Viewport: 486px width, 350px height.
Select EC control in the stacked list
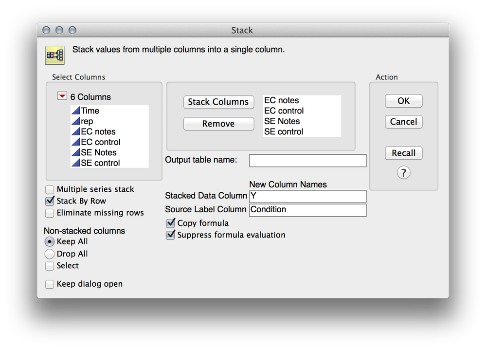[302, 111]
